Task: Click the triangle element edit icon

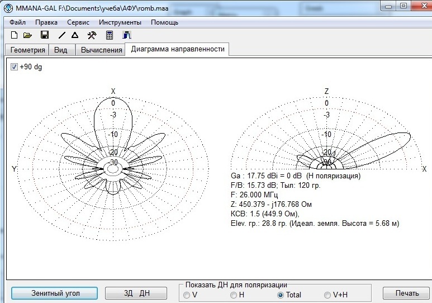Action: (x=75, y=35)
